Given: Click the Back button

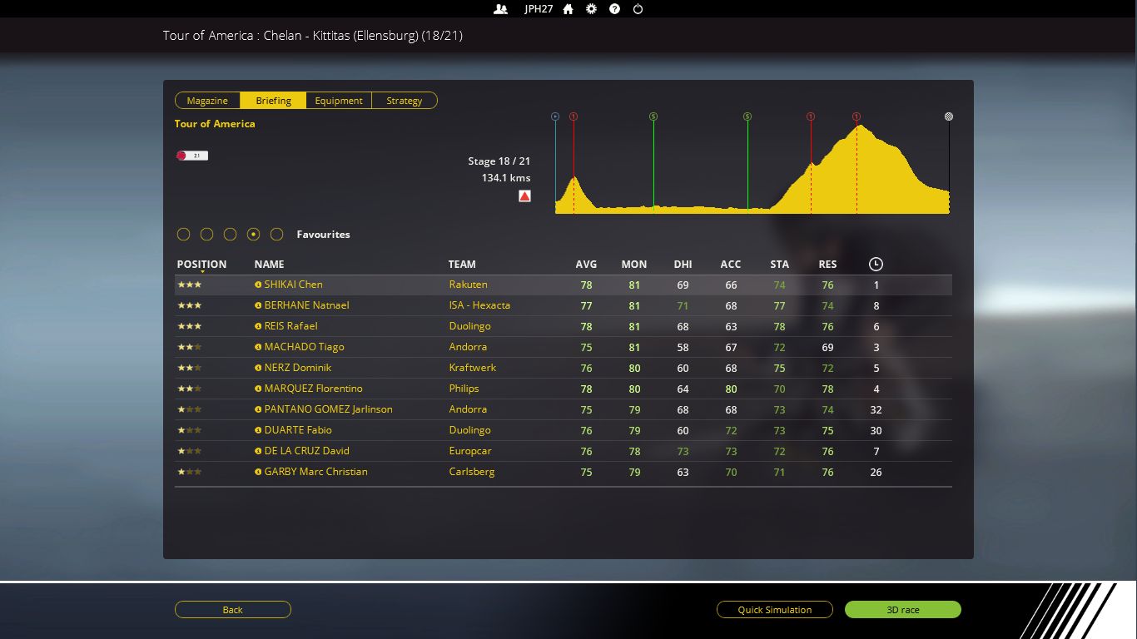Looking at the screenshot, I should pyautogui.click(x=232, y=610).
